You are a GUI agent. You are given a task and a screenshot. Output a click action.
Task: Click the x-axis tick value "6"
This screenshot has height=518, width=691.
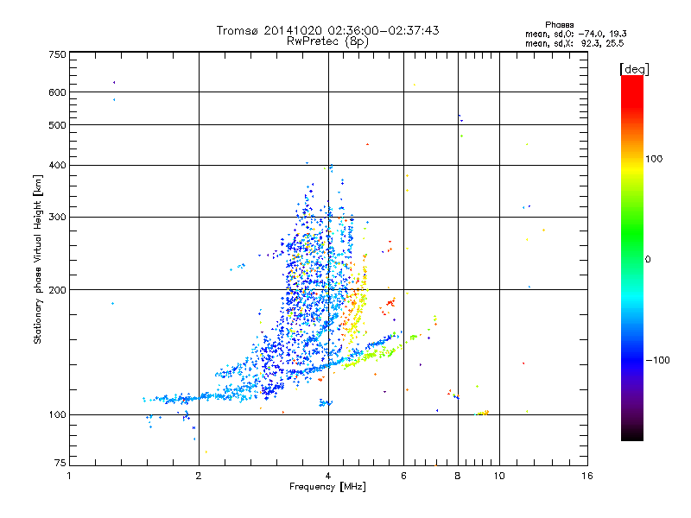click(403, 476)
